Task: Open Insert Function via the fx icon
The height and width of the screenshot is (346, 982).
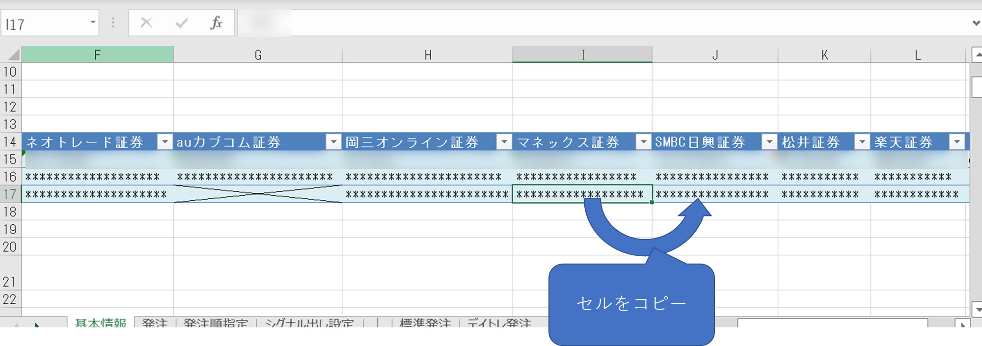Action: [216, 23]
